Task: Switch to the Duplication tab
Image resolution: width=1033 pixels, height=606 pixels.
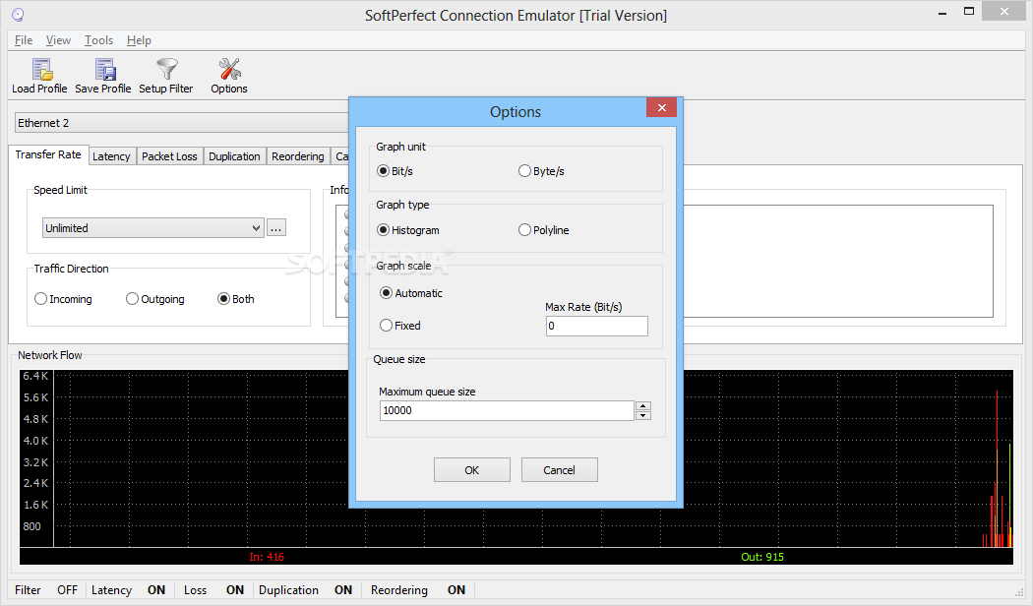Action: (x=234, y=156)
